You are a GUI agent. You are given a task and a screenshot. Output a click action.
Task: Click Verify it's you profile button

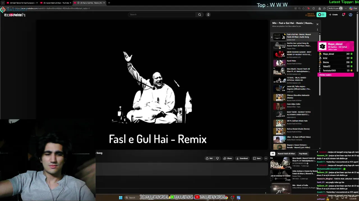point(335,8)
